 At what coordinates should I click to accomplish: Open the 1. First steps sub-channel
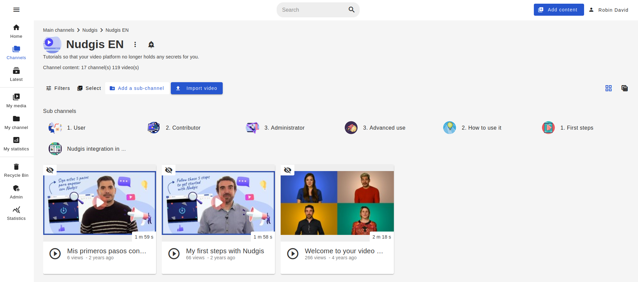(577, 128)
